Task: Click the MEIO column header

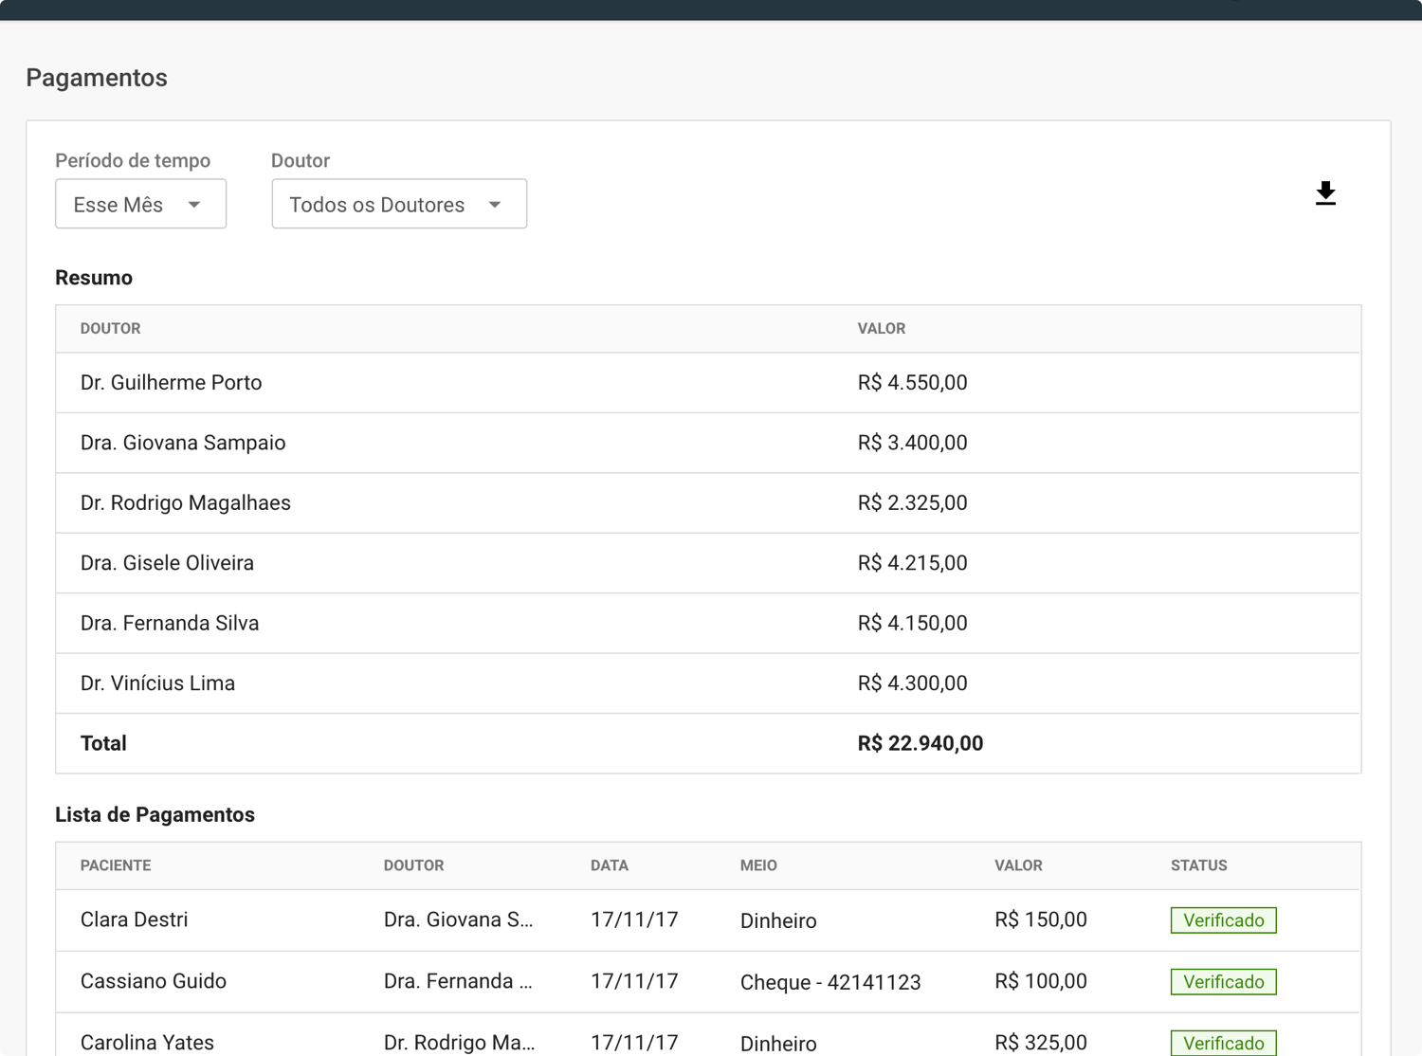Action: 758,865
